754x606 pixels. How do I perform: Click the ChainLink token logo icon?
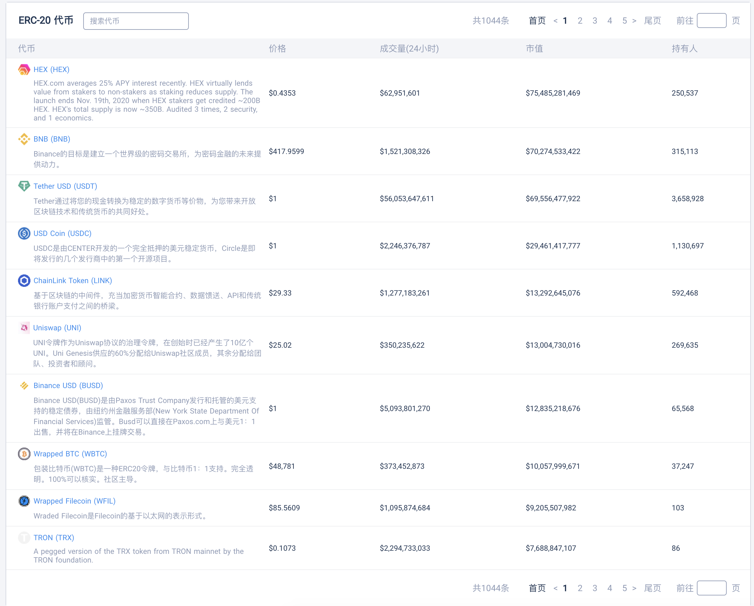coord(24,280)
